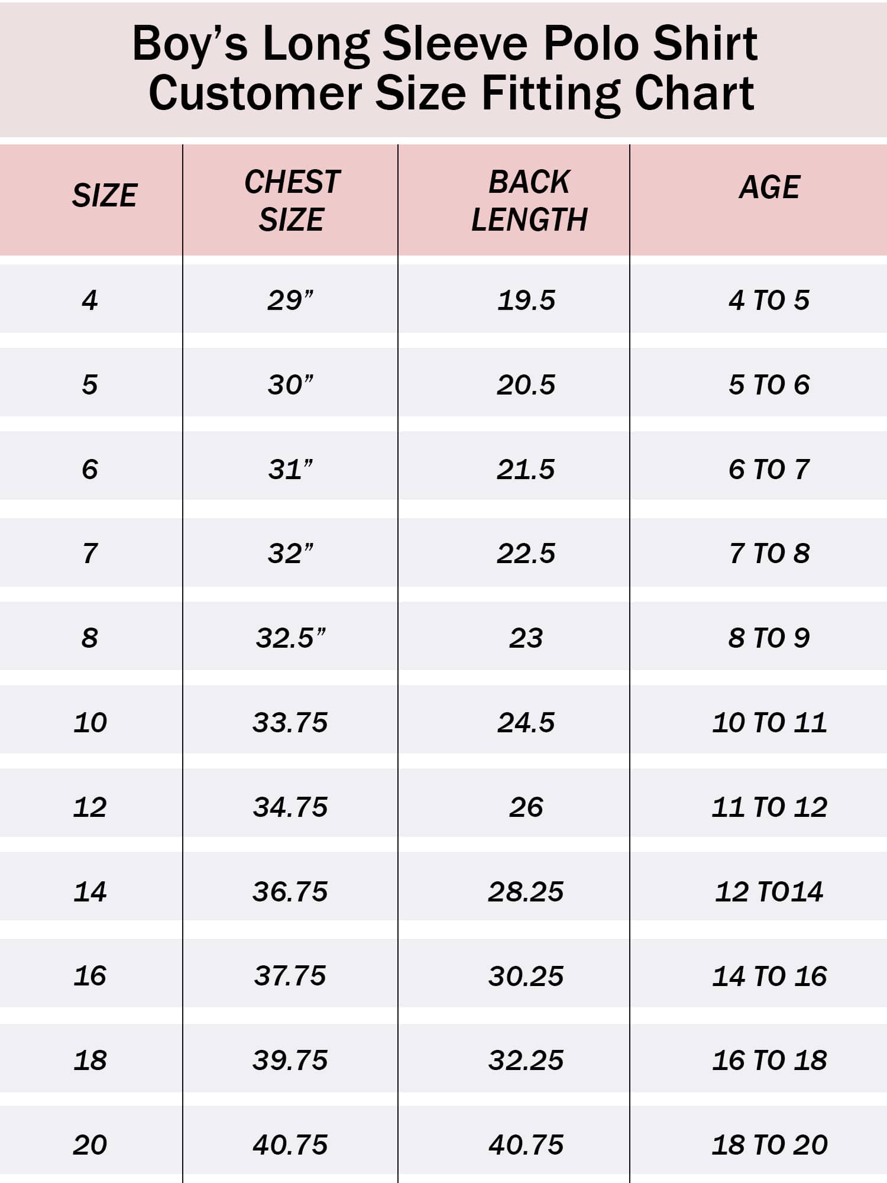Click the 29" chest size cell
Screen dimensions: 887x1183
pyautogui.click(x=290, y=300)
